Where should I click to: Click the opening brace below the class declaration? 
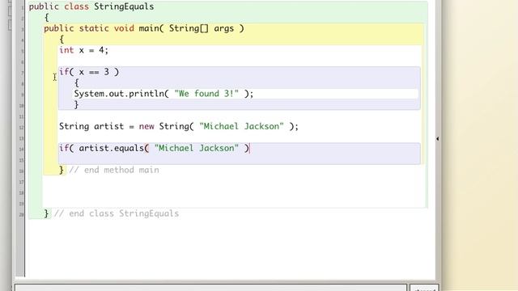[x=47, y=18]
